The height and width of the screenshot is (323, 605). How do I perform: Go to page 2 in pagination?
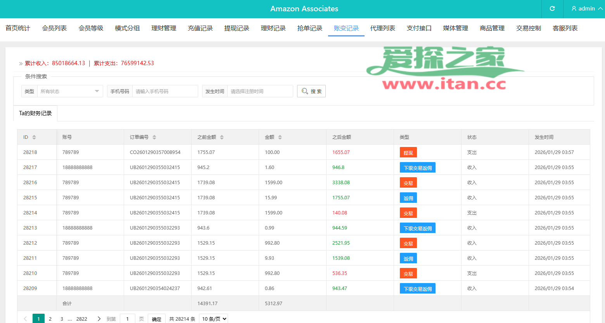(50, 319)
